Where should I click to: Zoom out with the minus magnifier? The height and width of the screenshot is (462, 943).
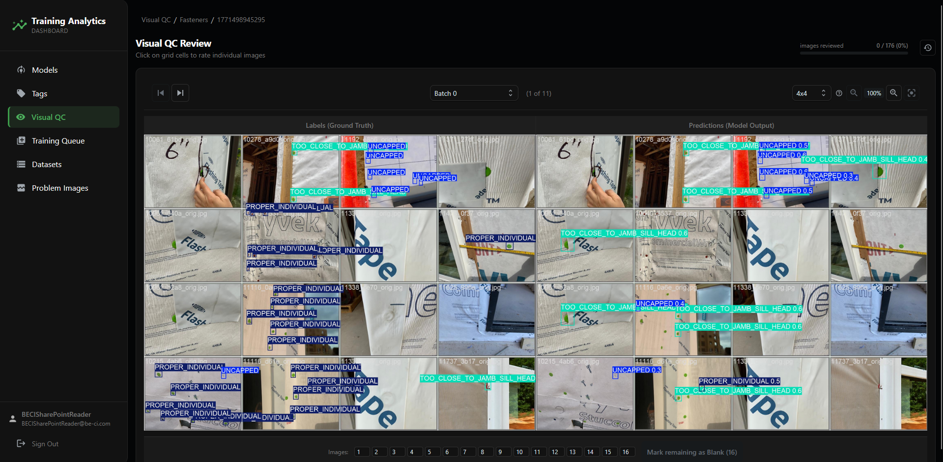pyautogui.click(x=854, y=93)
